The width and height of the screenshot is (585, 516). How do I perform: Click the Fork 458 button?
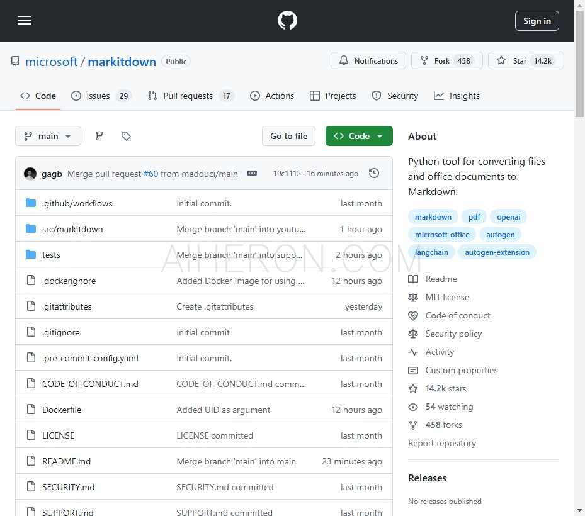446,60
